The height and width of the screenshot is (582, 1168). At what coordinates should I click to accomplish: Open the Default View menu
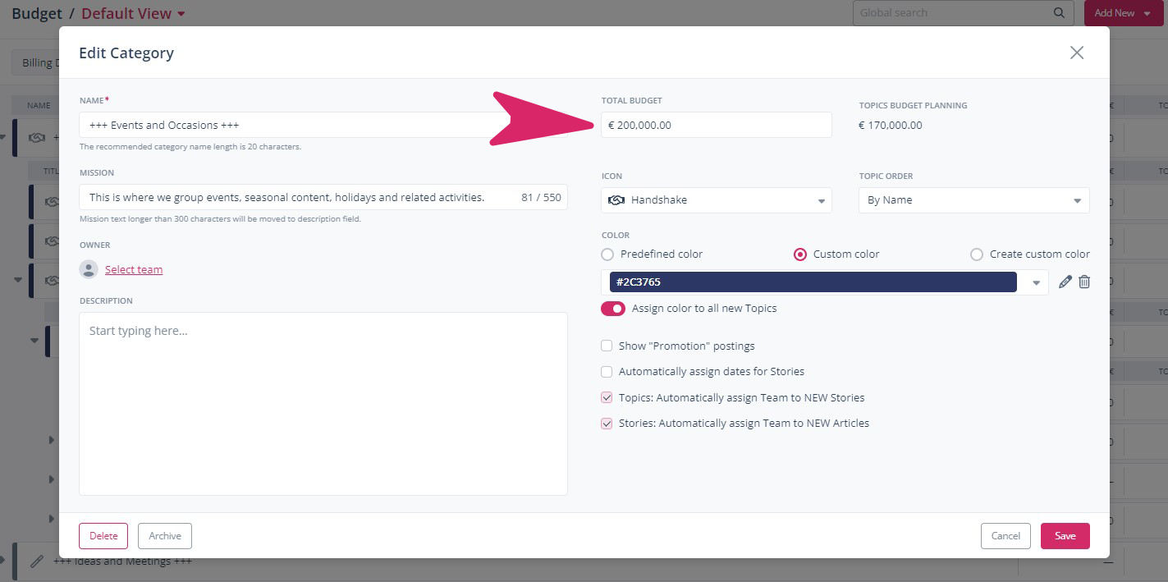click(x=133, y=13)
